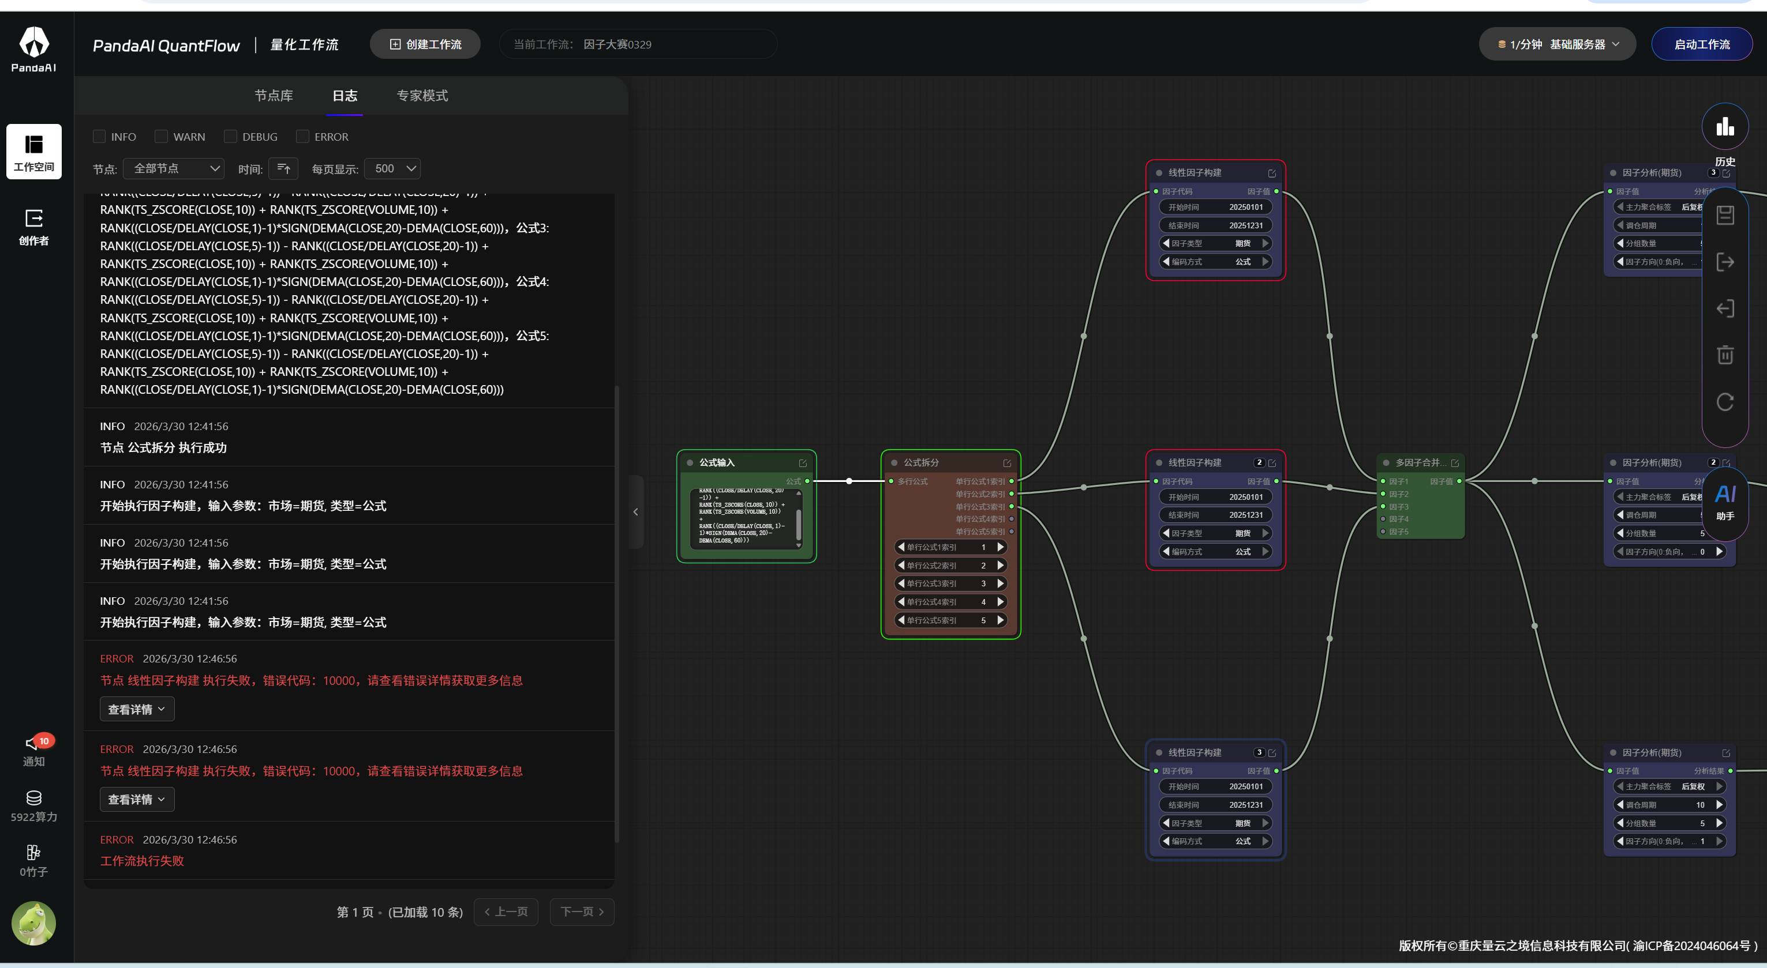Click the 创建工作流 button

425,44
